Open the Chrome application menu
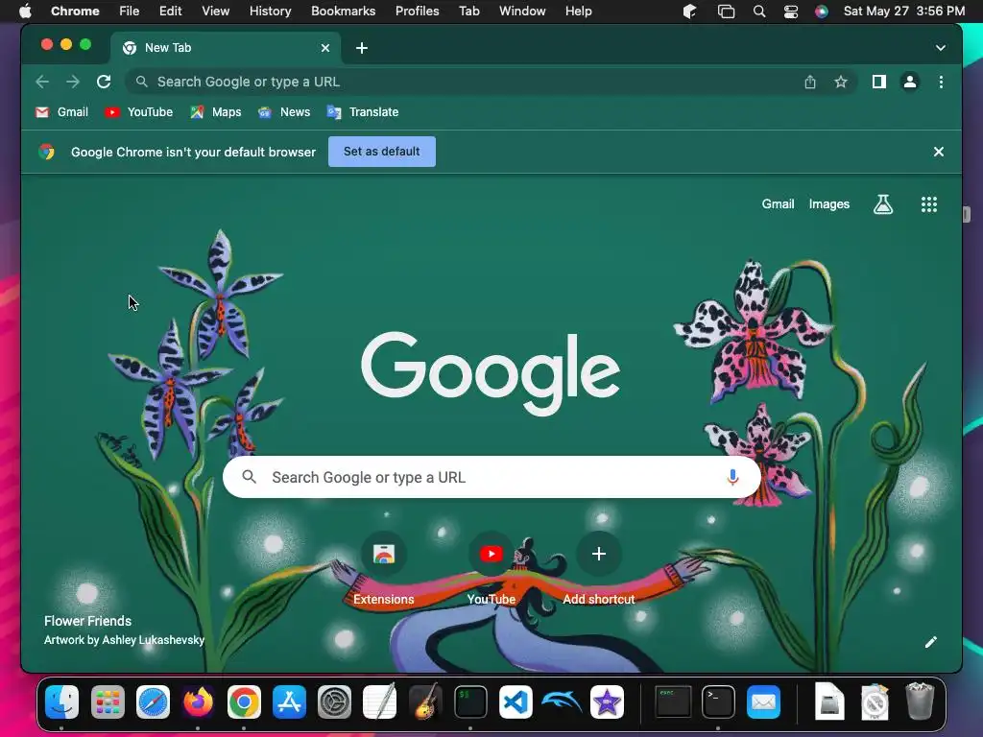983x737 pixels. pos(75,12)
